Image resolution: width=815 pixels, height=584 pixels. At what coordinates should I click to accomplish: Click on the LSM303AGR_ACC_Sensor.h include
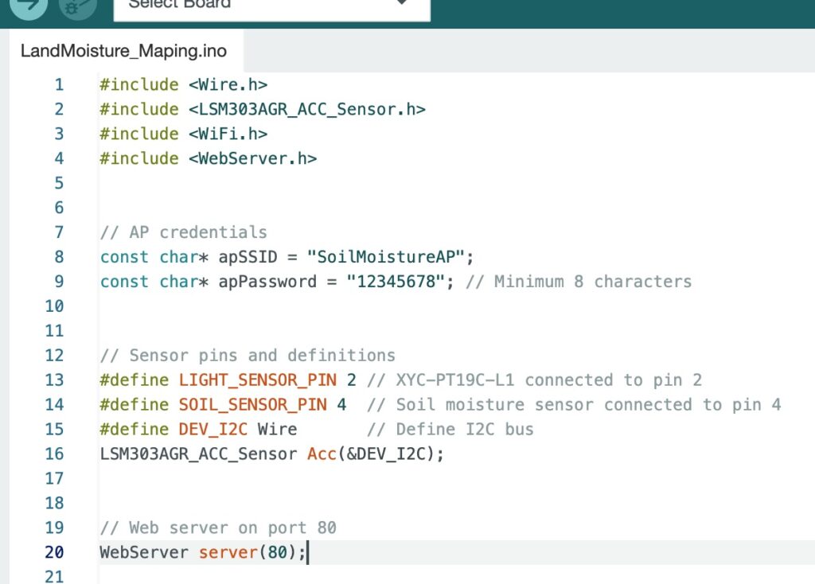pyautogui.click(x=306, y=109)
